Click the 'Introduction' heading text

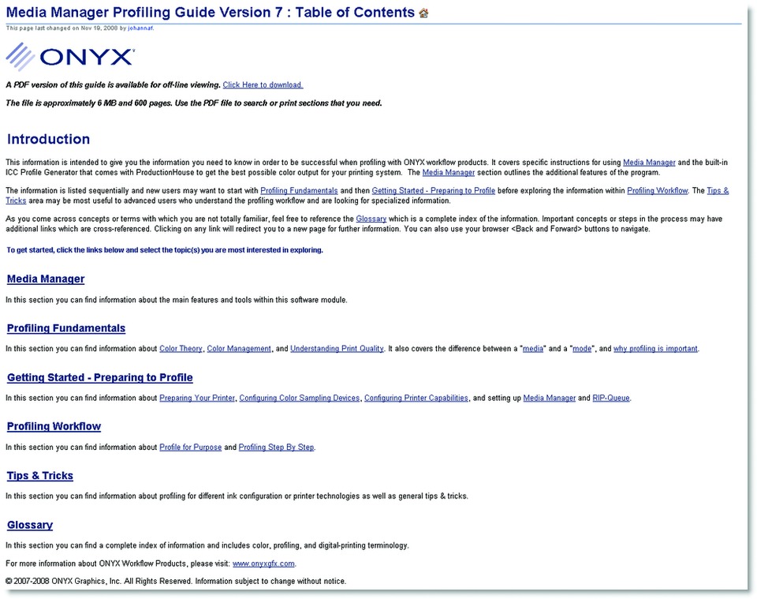[x=48, y=139]
